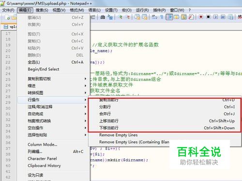Screen dimensions: 242x181
Task: Expand the 档案格式转换 submenu
Action: [x=54, y=121]
